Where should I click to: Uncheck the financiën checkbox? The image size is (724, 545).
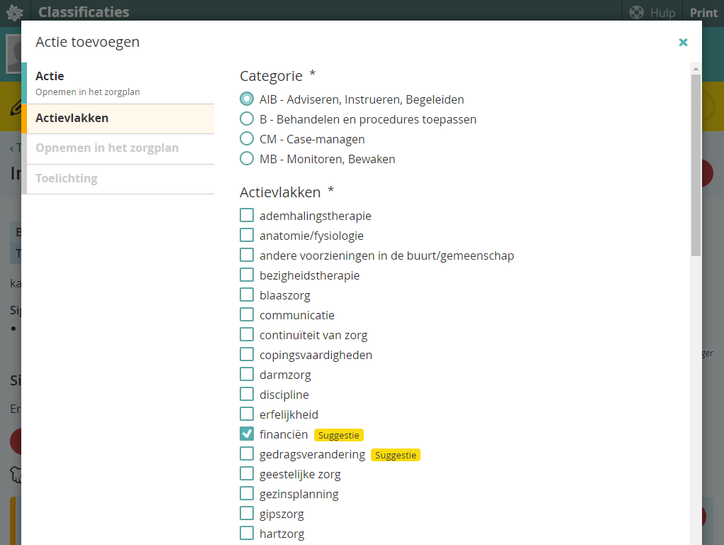(x=247, y=434)
